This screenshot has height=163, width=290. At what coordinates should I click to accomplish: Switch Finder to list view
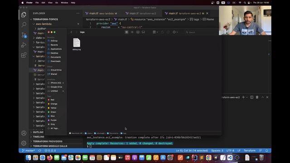tap(132, 32)
